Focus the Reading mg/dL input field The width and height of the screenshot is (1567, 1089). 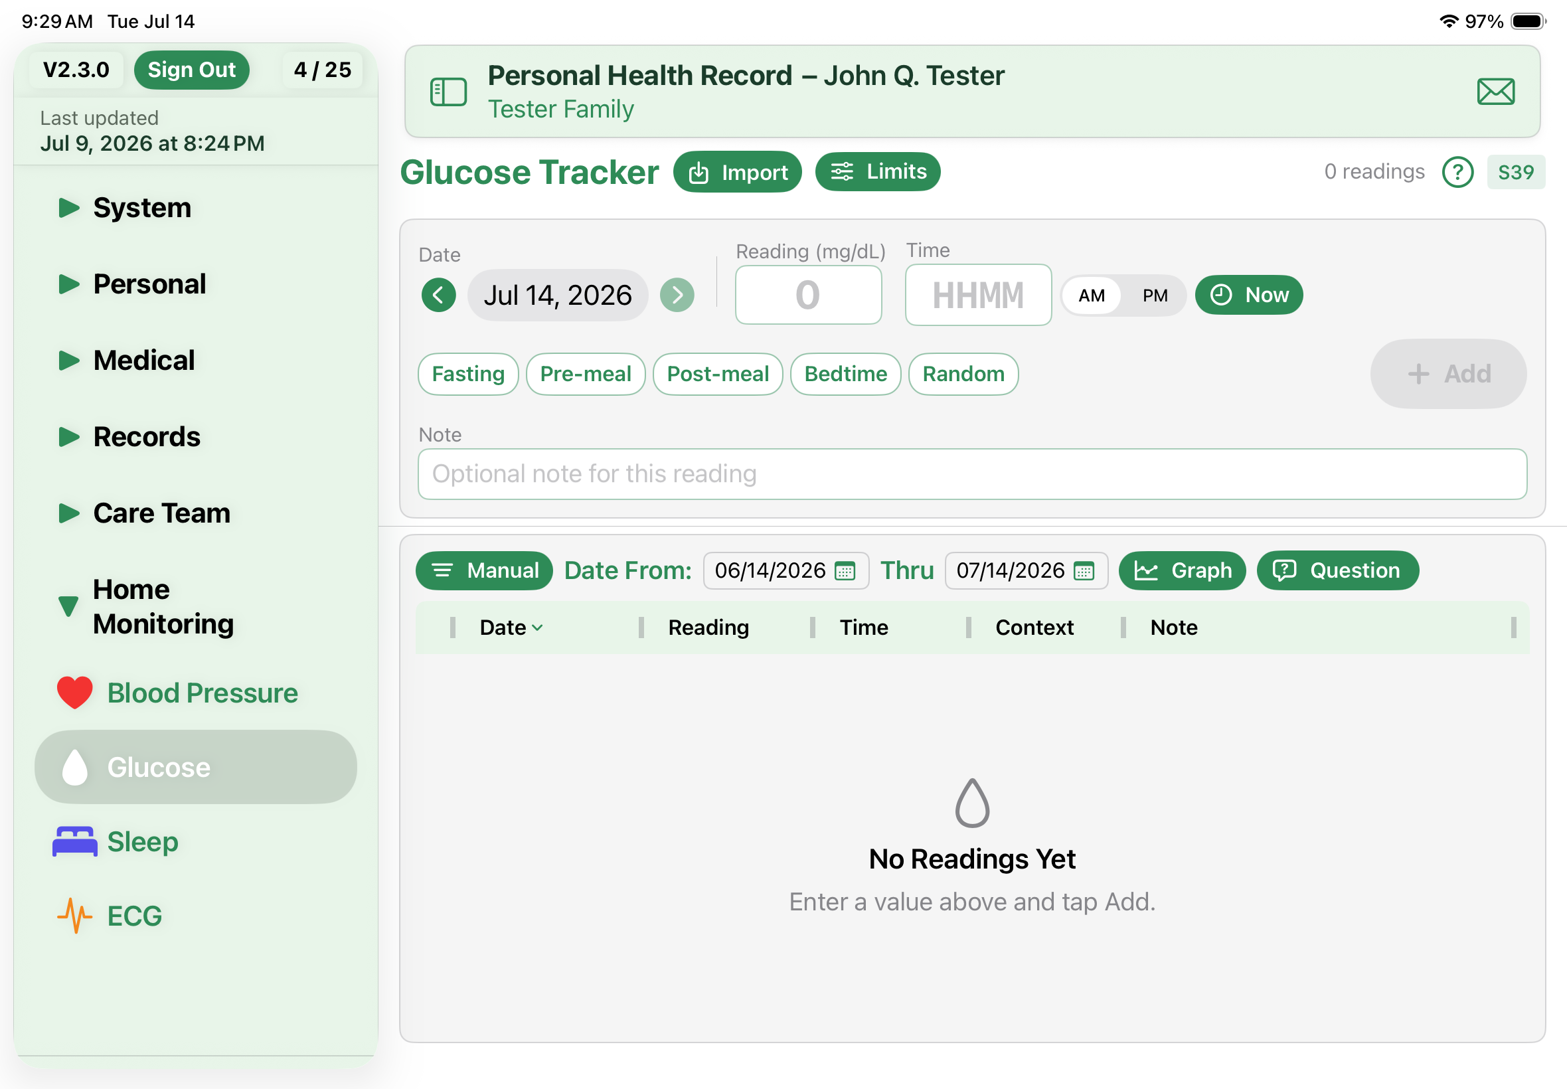[807, 295]
